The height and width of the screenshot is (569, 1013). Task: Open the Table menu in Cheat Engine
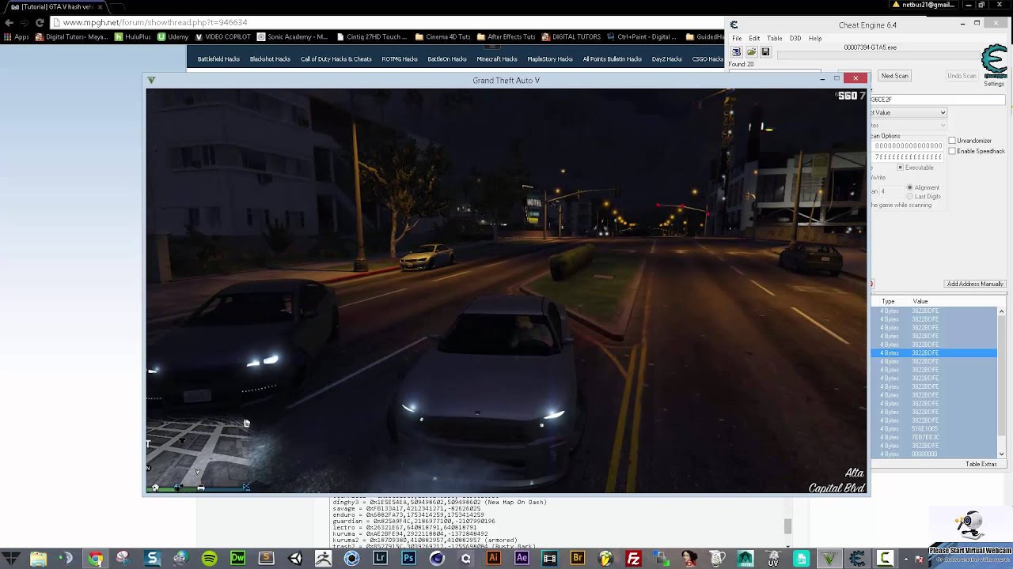click(x=775, y=38)
